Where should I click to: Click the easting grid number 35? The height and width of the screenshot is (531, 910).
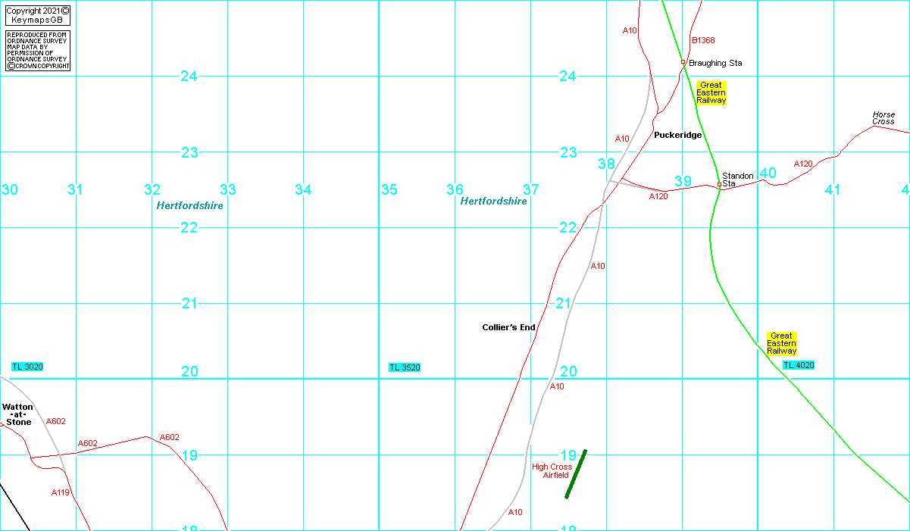point(389,189)
